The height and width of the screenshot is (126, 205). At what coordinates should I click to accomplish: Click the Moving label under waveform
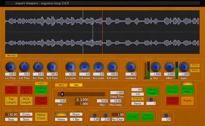11,56
